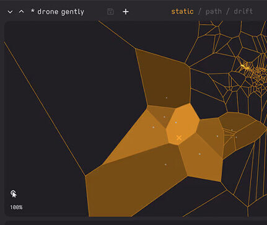The height and width of the screenshot is (225, 267).
Task: Open the "* drone gently" preset name
Action: (x=58, y=12)
